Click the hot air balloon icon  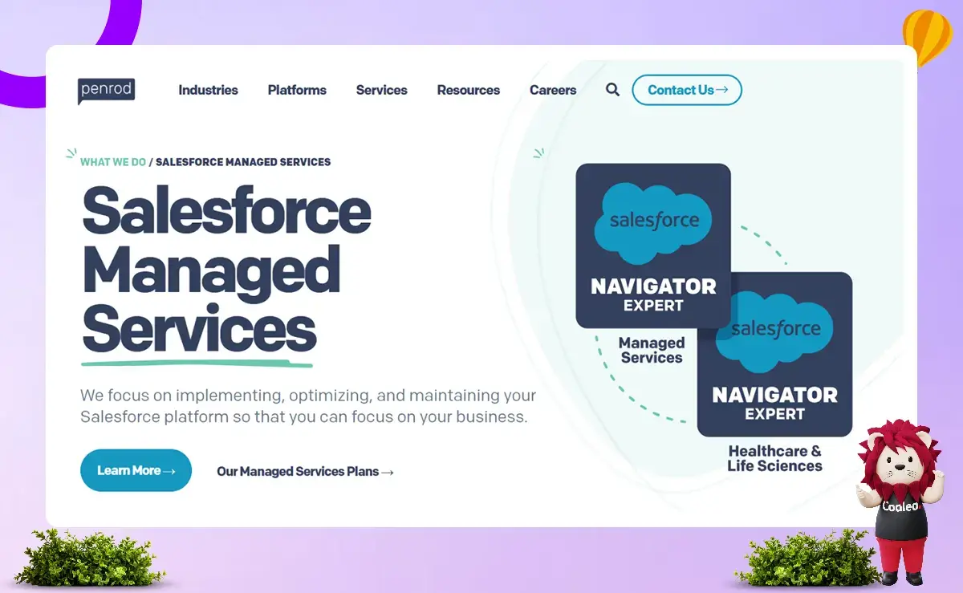(x=927, y=38)
